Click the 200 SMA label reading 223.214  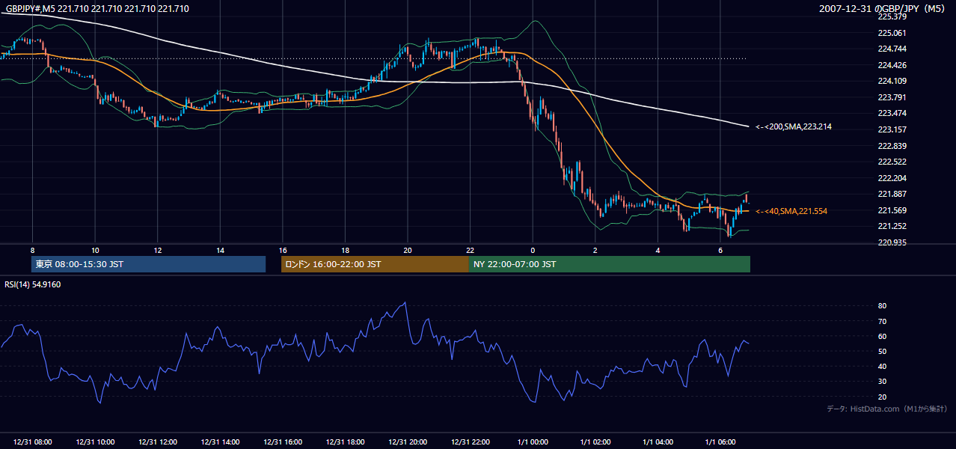[793, 127]
